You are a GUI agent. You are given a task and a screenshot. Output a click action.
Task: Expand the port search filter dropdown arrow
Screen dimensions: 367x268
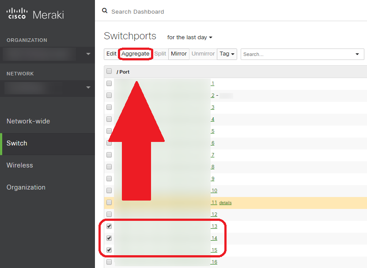click(x=357, y=54)
